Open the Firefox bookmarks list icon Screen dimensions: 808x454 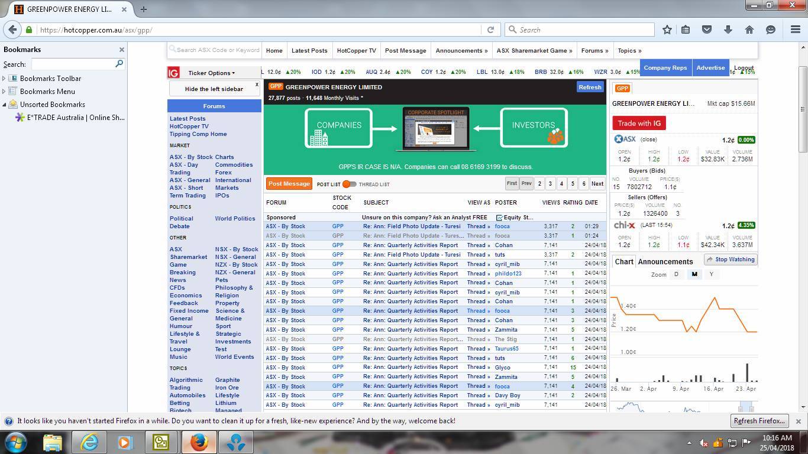point(686,30)
